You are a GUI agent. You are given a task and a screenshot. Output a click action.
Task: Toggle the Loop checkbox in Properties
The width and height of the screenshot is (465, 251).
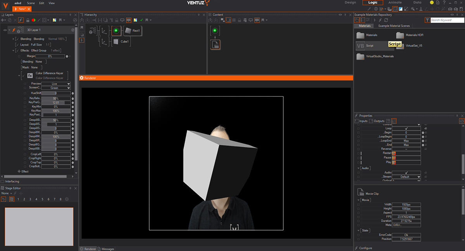tap(406, 128)
